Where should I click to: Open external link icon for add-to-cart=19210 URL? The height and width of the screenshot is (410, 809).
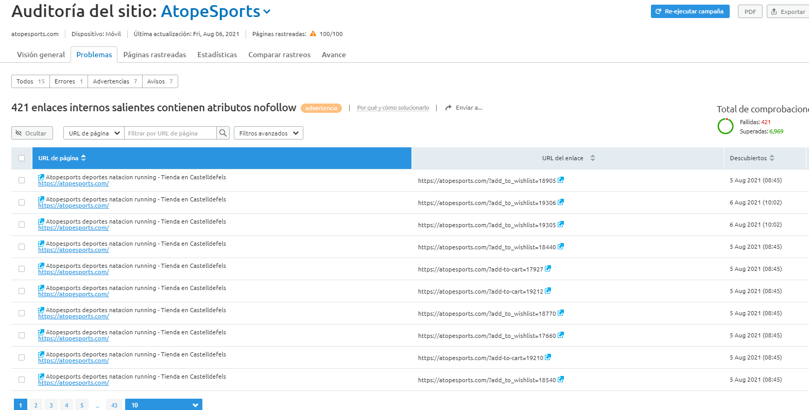point(548,357)
